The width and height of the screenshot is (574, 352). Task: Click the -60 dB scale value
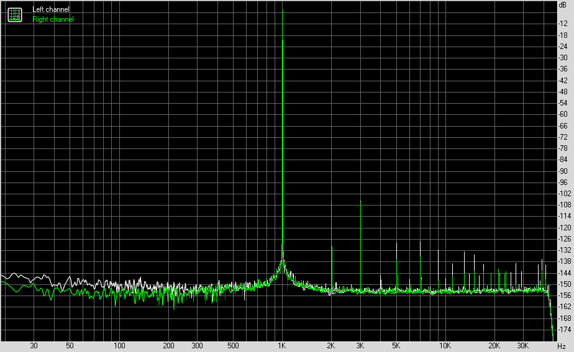[x=563, y=114]
